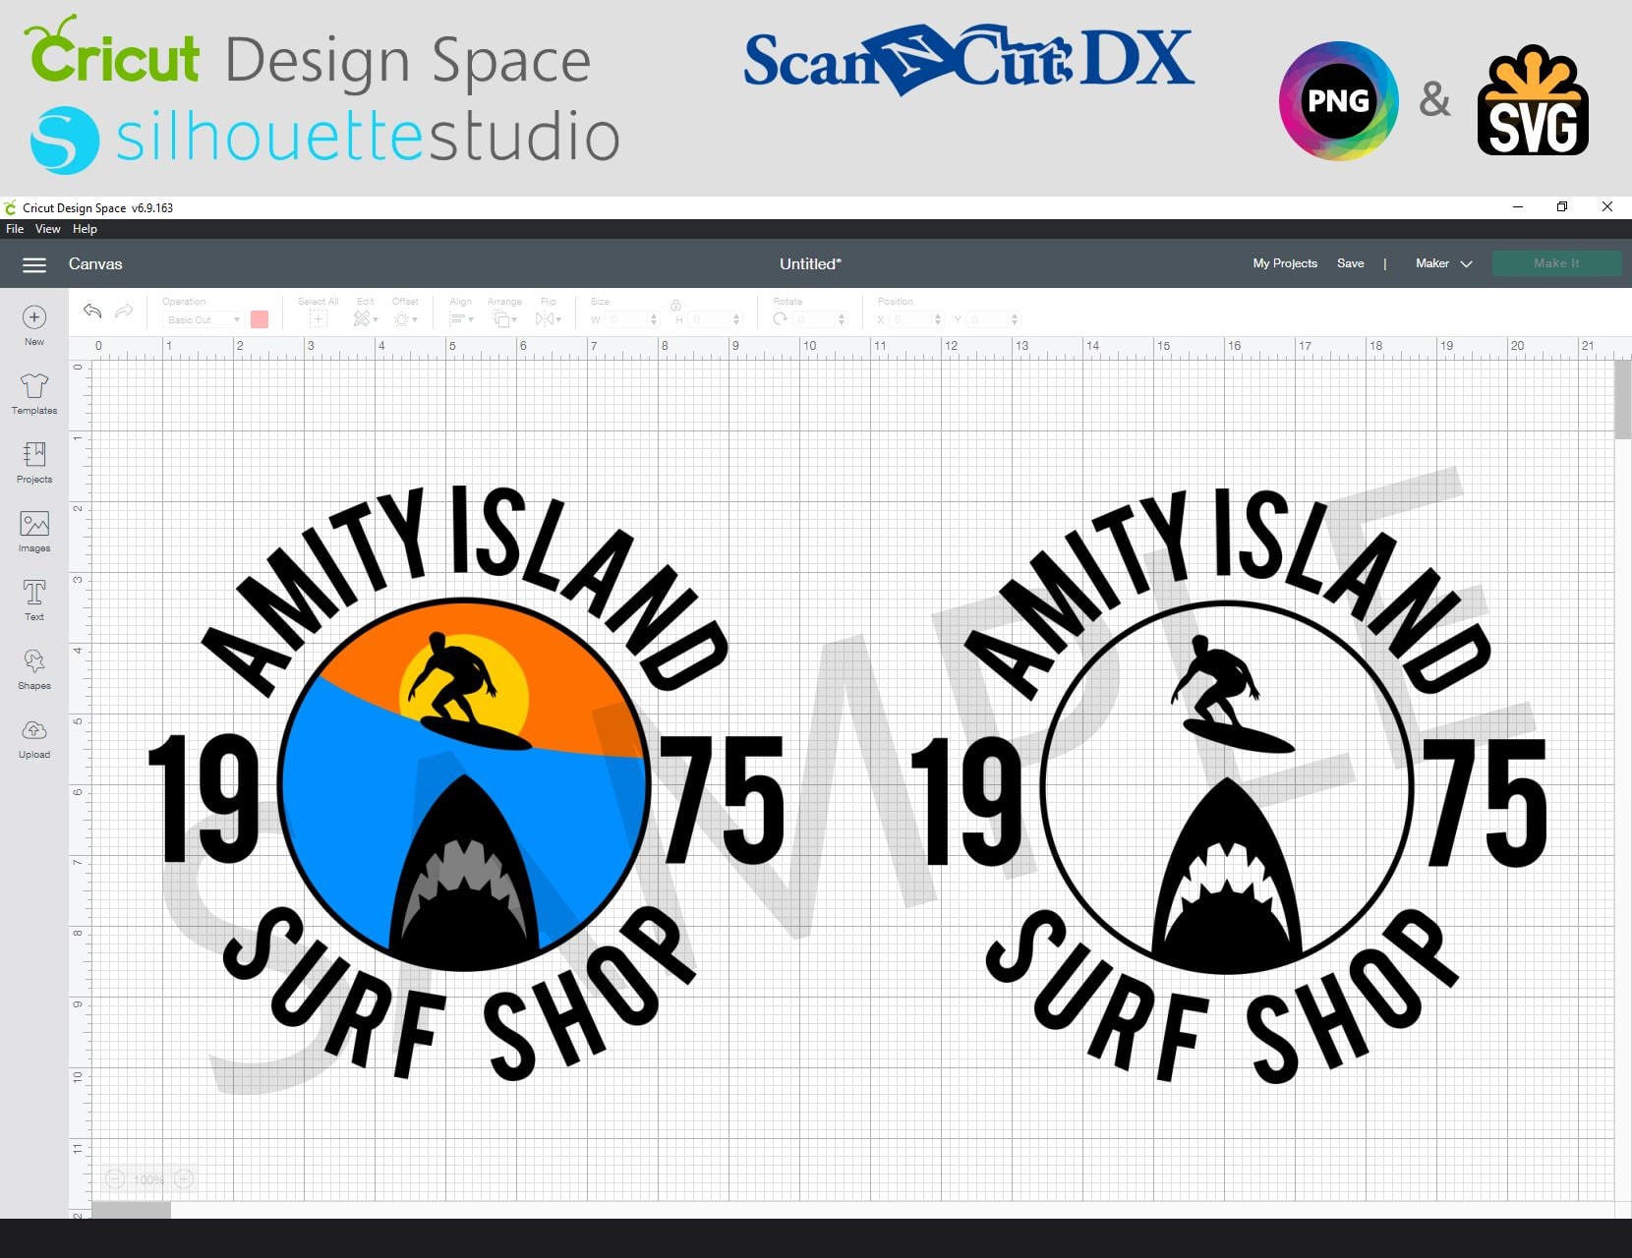
Task: Open the View menu
Action: click(47, 228)
